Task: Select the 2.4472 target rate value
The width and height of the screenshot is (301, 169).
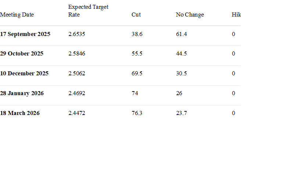Action: click(x=77, y=113)
